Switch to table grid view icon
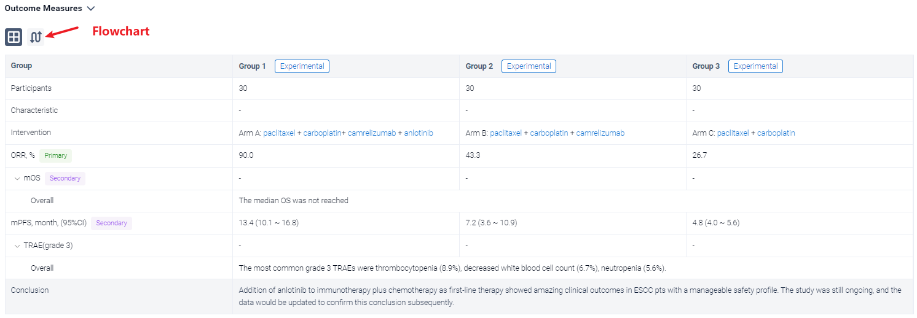The width and height of the screenshot is (917, 318). click(x=14, y=37)
